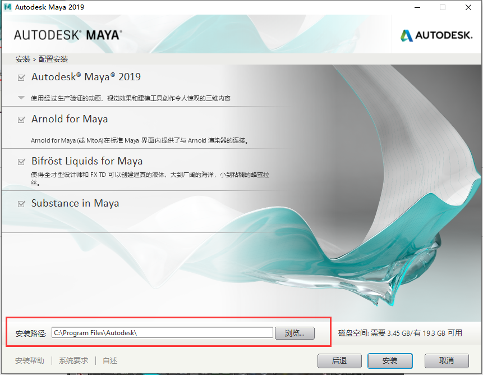Click the checkmark icon beside Arnold for Maya
The image size is (483, 375).
coord(21,119)
